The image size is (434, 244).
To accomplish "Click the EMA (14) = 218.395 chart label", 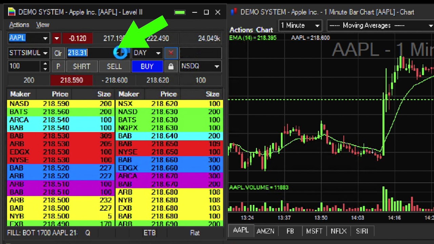I will pos(253,38).
